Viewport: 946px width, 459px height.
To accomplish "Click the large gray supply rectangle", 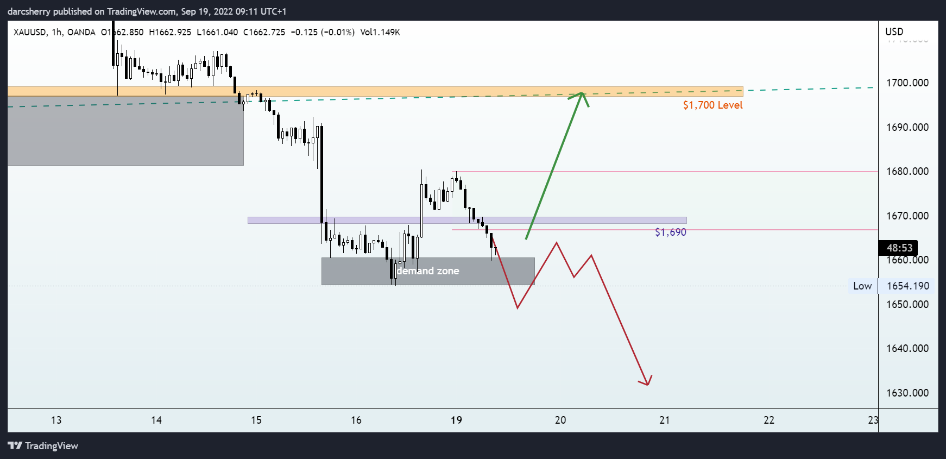I will coord(125,131).
